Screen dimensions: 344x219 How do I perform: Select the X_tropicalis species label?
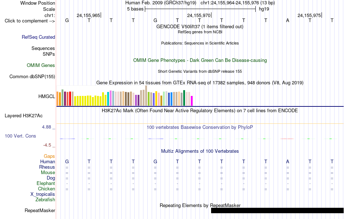point(43,194)
